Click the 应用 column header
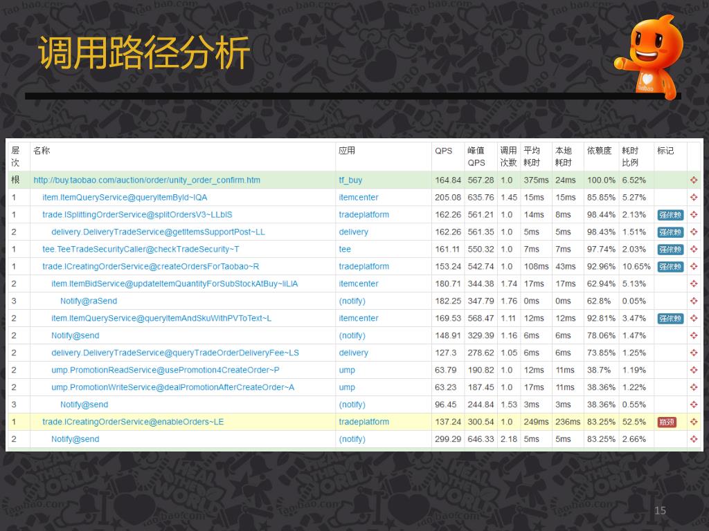Screen dimensions: 709x531 [x=347, y=150]
